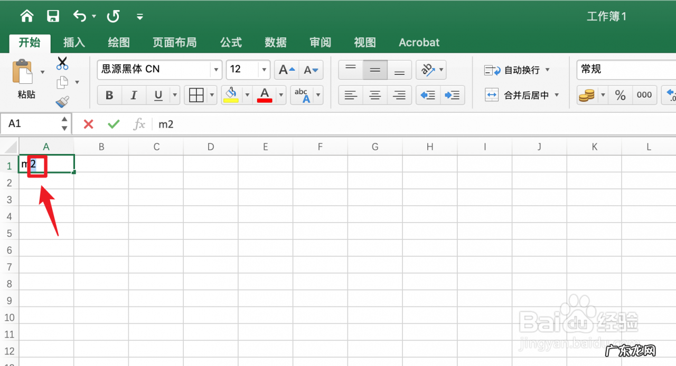Open the 思源黑体 CN font dropdown
Viewport: 676px width, 366px height.
pos(215,69)
